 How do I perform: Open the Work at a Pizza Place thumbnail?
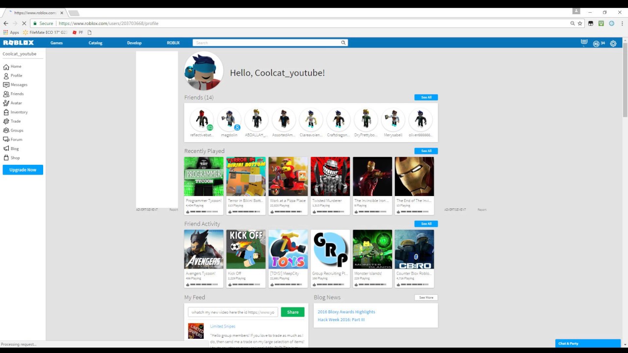coord(288,176)
